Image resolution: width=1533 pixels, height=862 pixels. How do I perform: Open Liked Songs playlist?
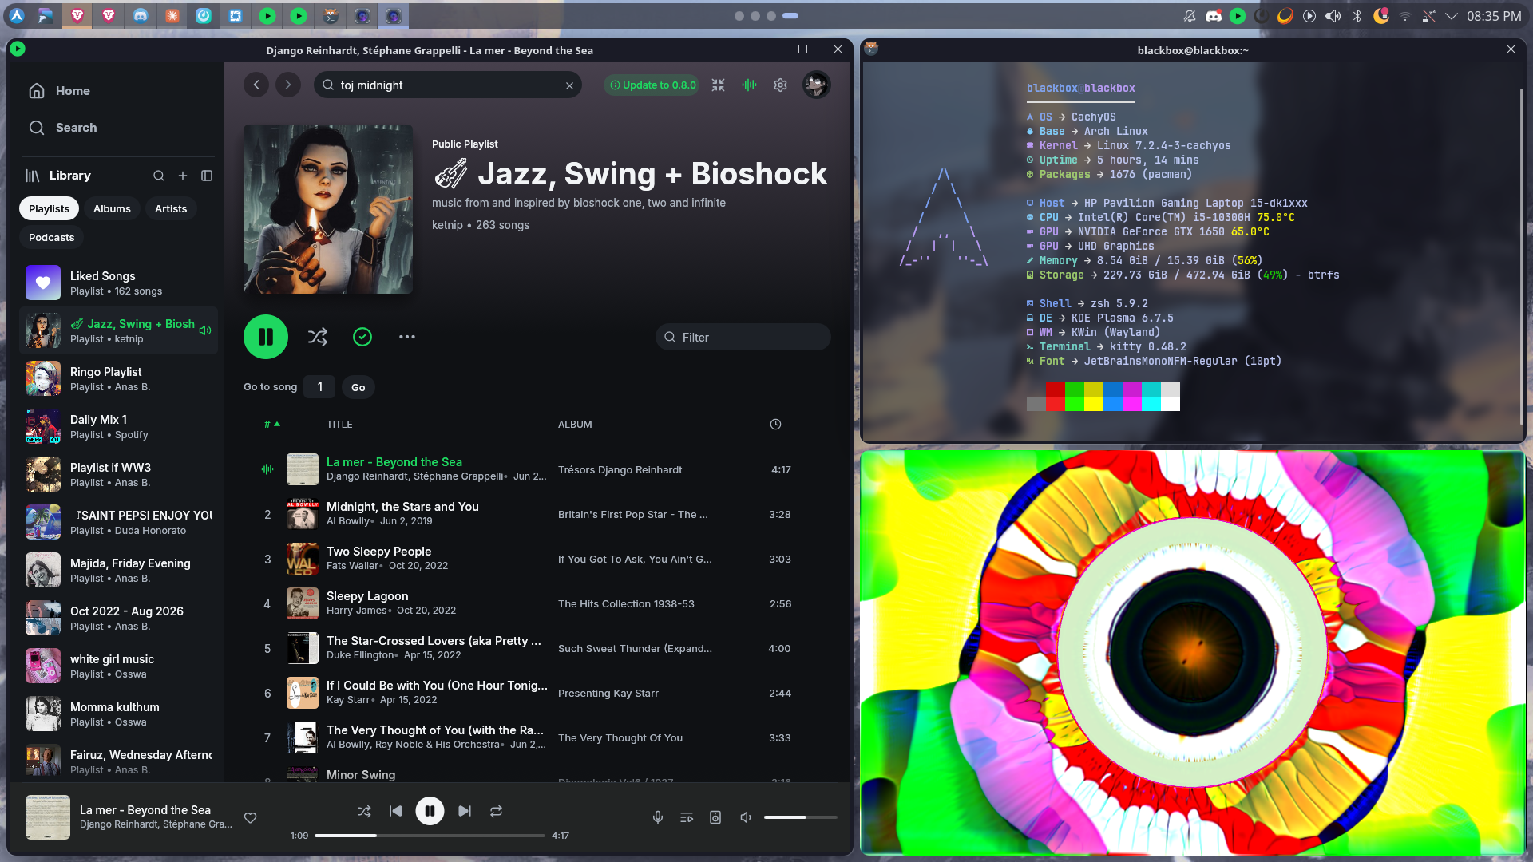118,283
